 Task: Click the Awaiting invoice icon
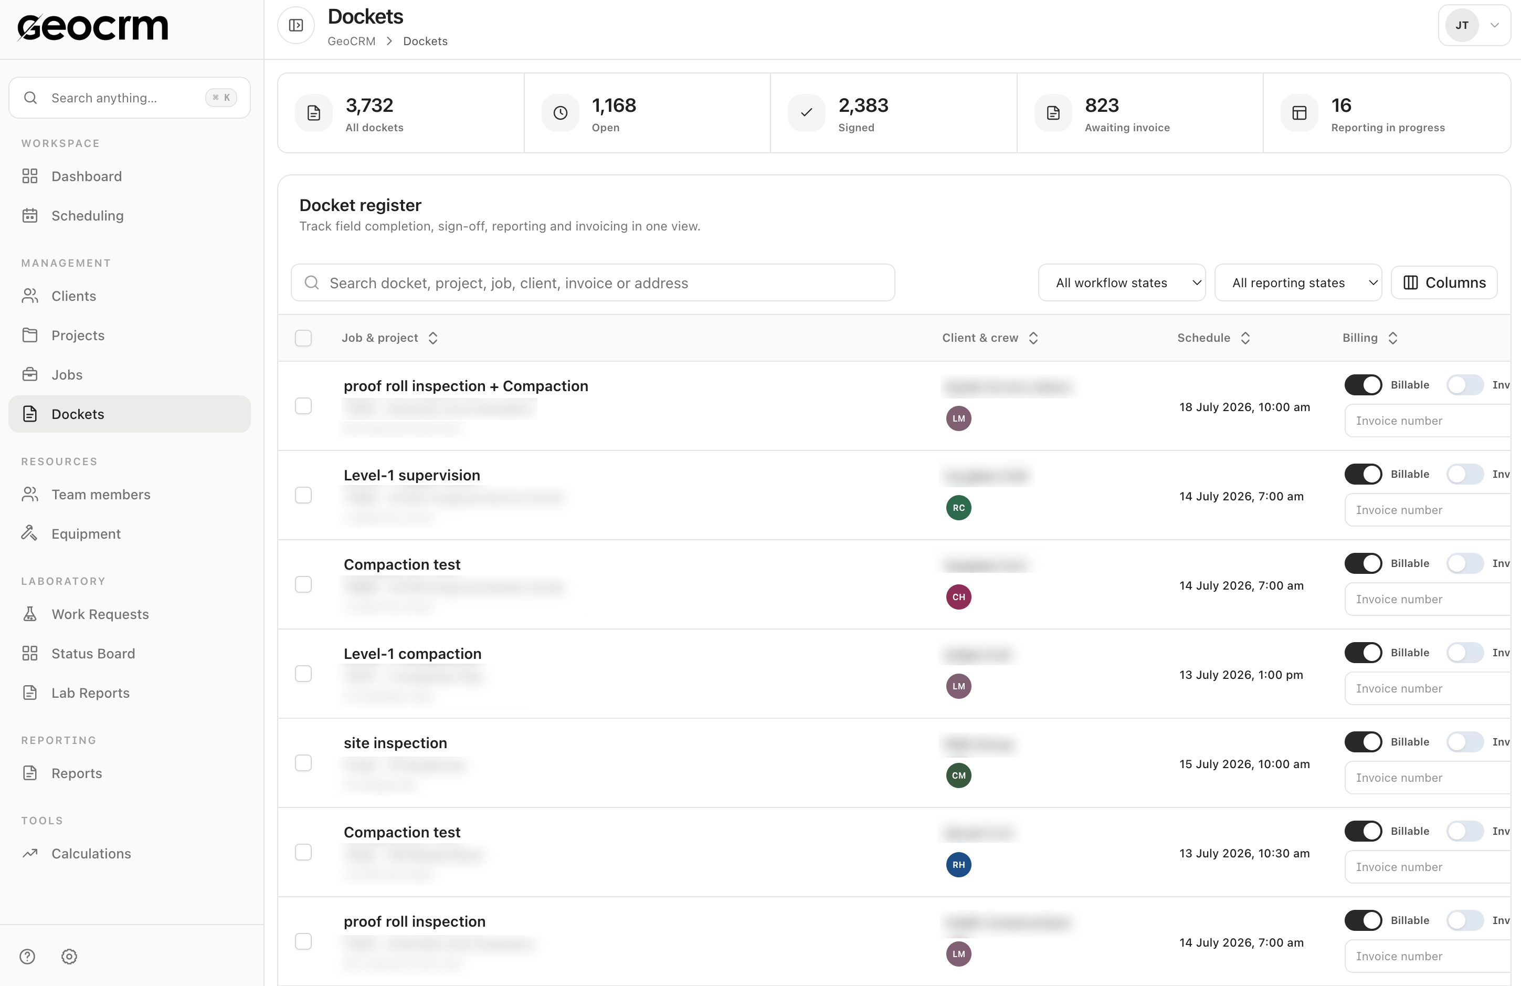click(x=1053, y=113)
